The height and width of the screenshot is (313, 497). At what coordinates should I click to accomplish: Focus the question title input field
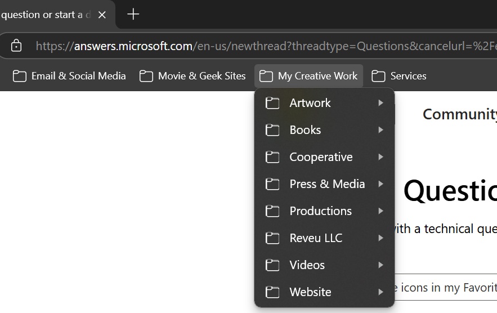446,287
